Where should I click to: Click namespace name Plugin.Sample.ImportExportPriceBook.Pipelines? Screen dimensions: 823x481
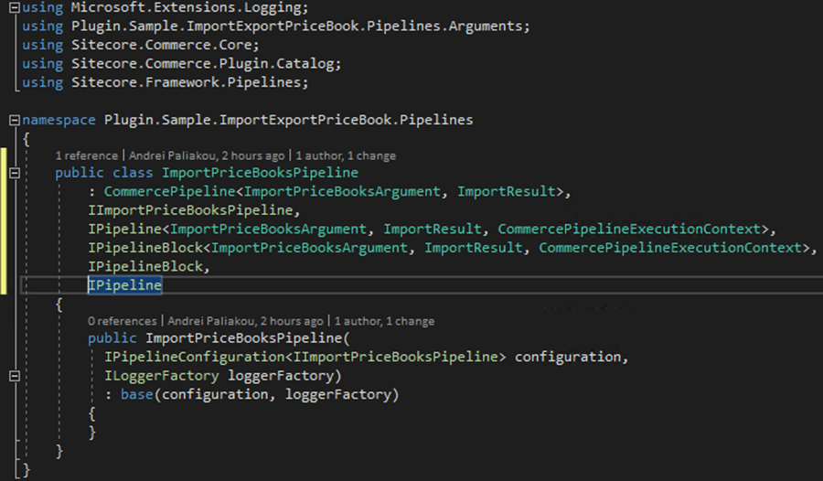[288, 121]
